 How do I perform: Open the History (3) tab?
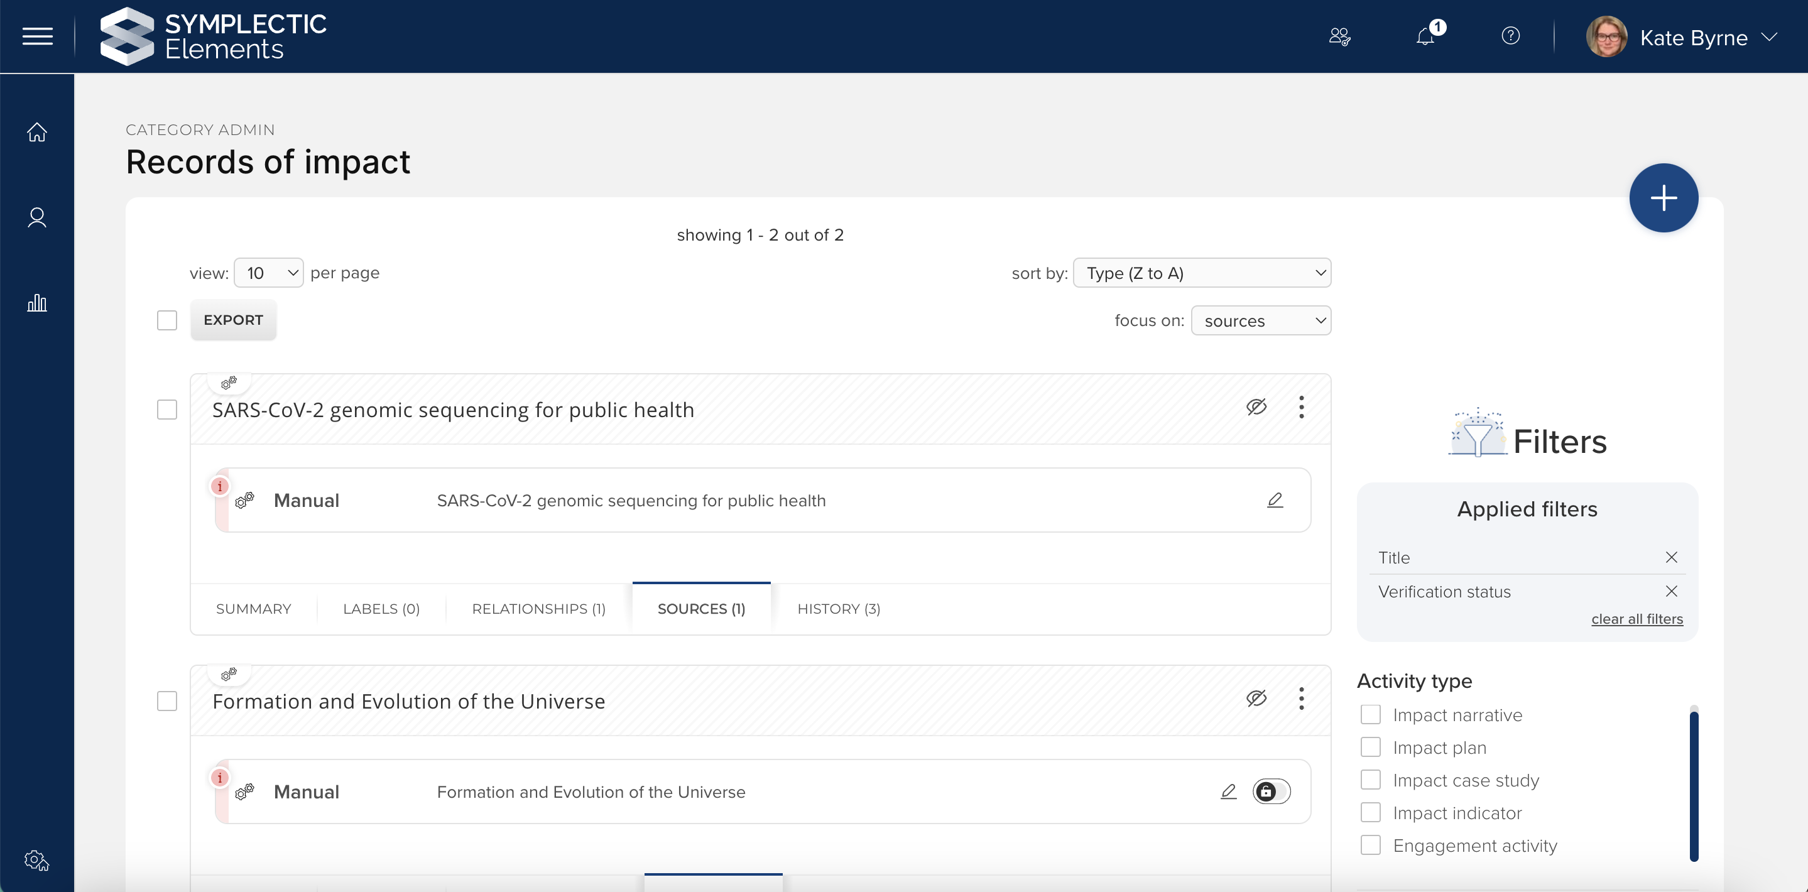[838, 609]
